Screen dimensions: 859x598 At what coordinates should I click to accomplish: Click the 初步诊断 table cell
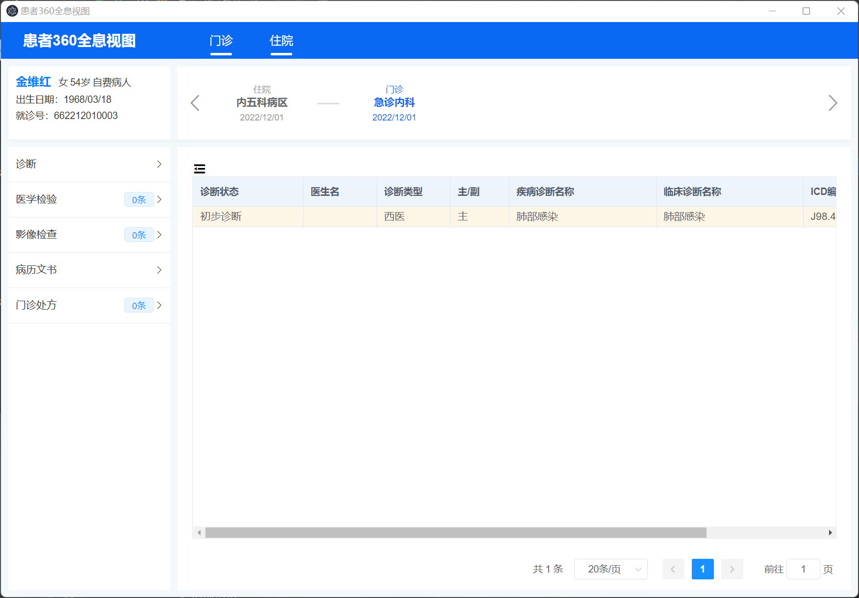pos(248,216)
